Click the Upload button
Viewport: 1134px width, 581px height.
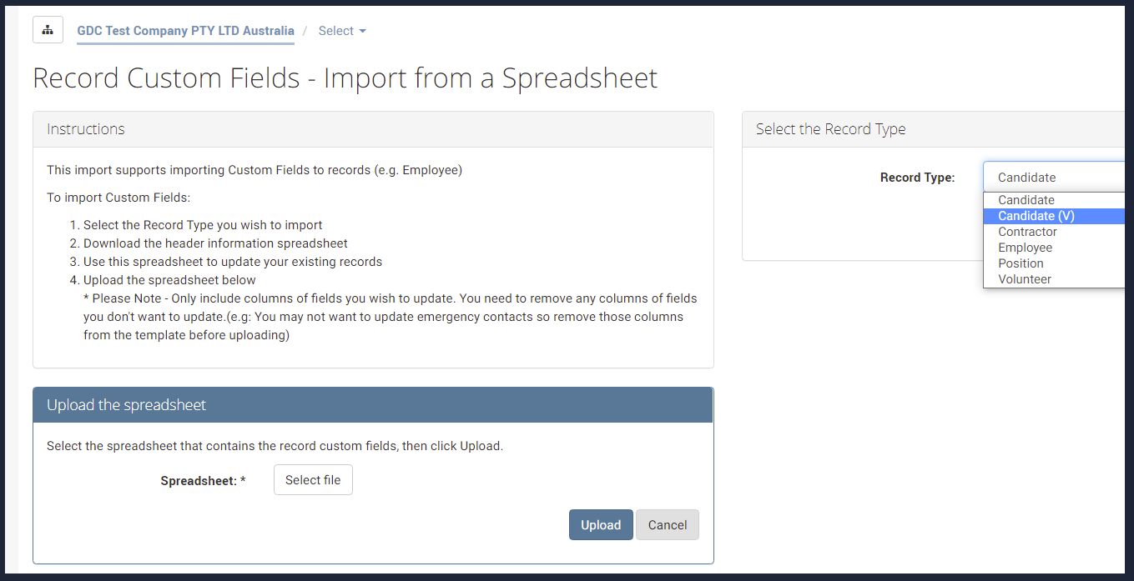(x=601, y=525)
